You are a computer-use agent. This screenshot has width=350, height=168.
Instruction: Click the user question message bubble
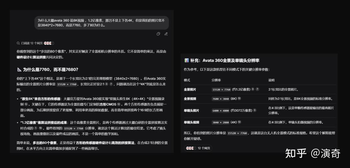pos(101,23)
